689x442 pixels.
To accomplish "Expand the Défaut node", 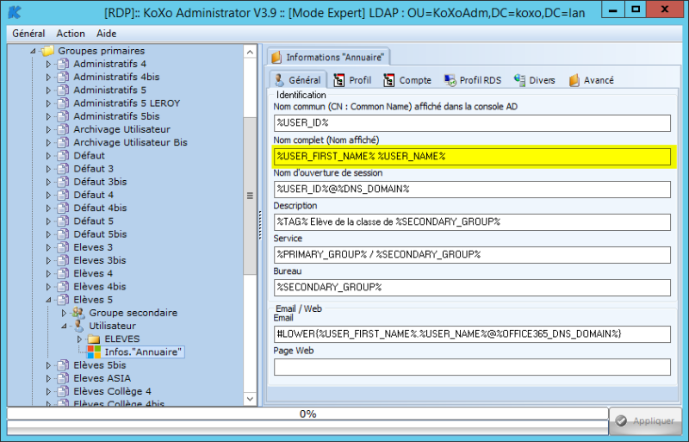I will [x=48, y=156].
